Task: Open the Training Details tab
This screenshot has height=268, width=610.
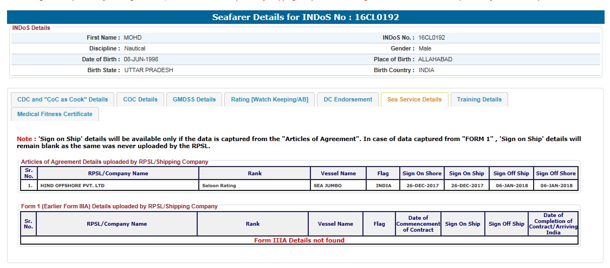Action: (479, 99)
